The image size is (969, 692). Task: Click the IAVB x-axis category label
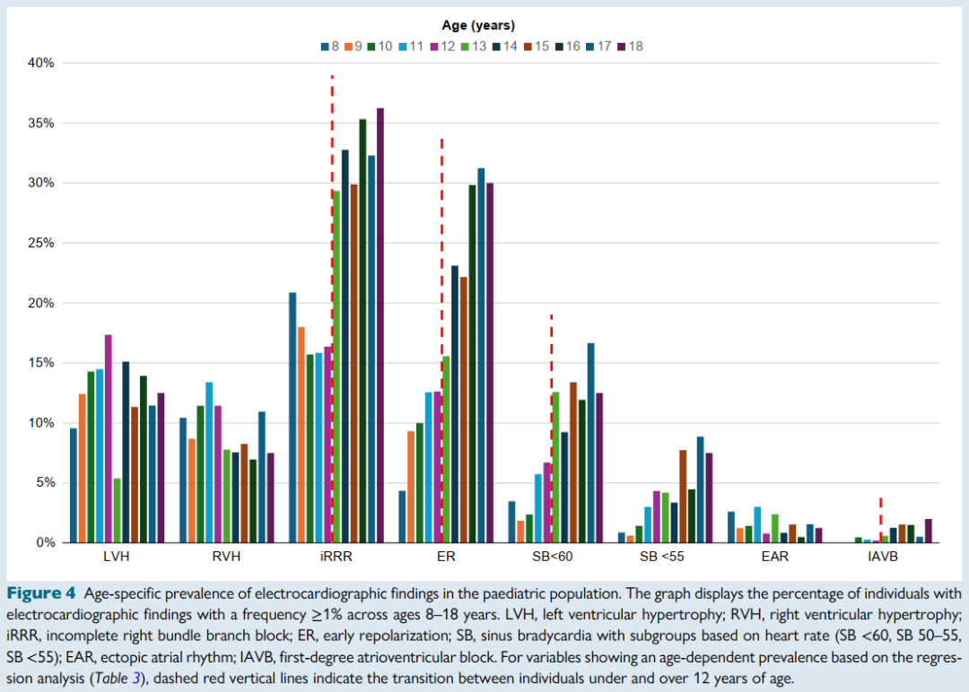[881, 557]
